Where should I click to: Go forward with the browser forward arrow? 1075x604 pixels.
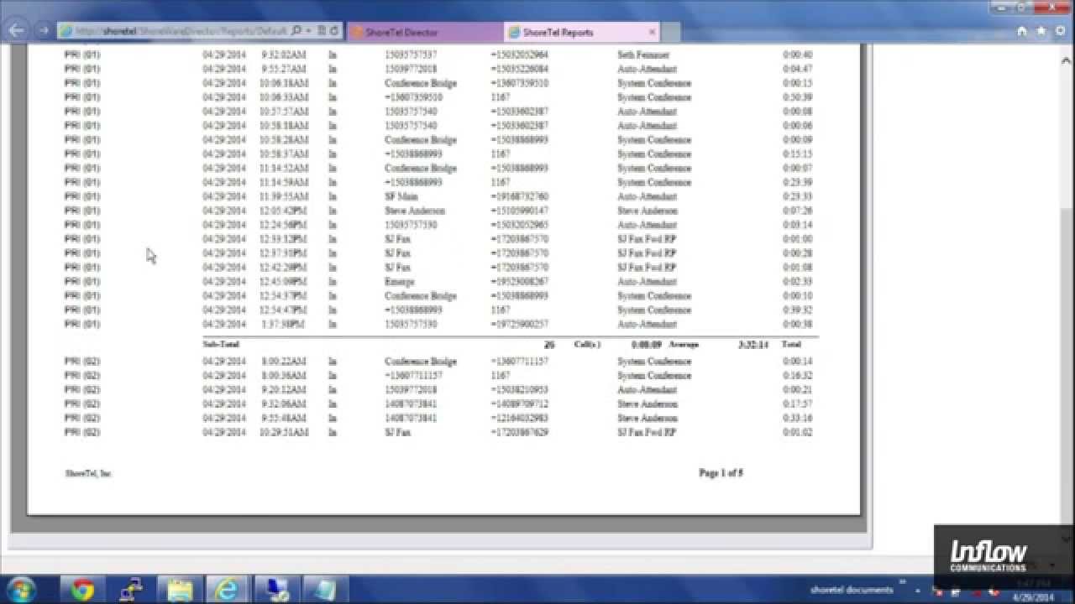click(x=43, y=31)
